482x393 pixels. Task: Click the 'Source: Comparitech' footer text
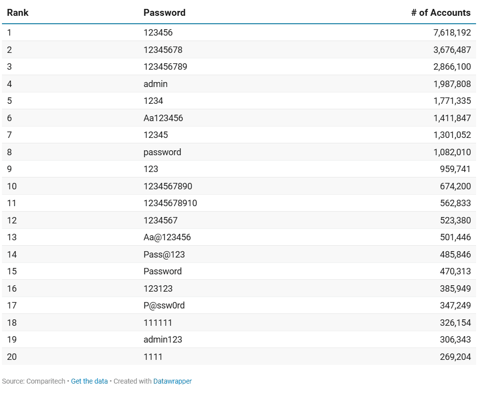tap(33, 381)
